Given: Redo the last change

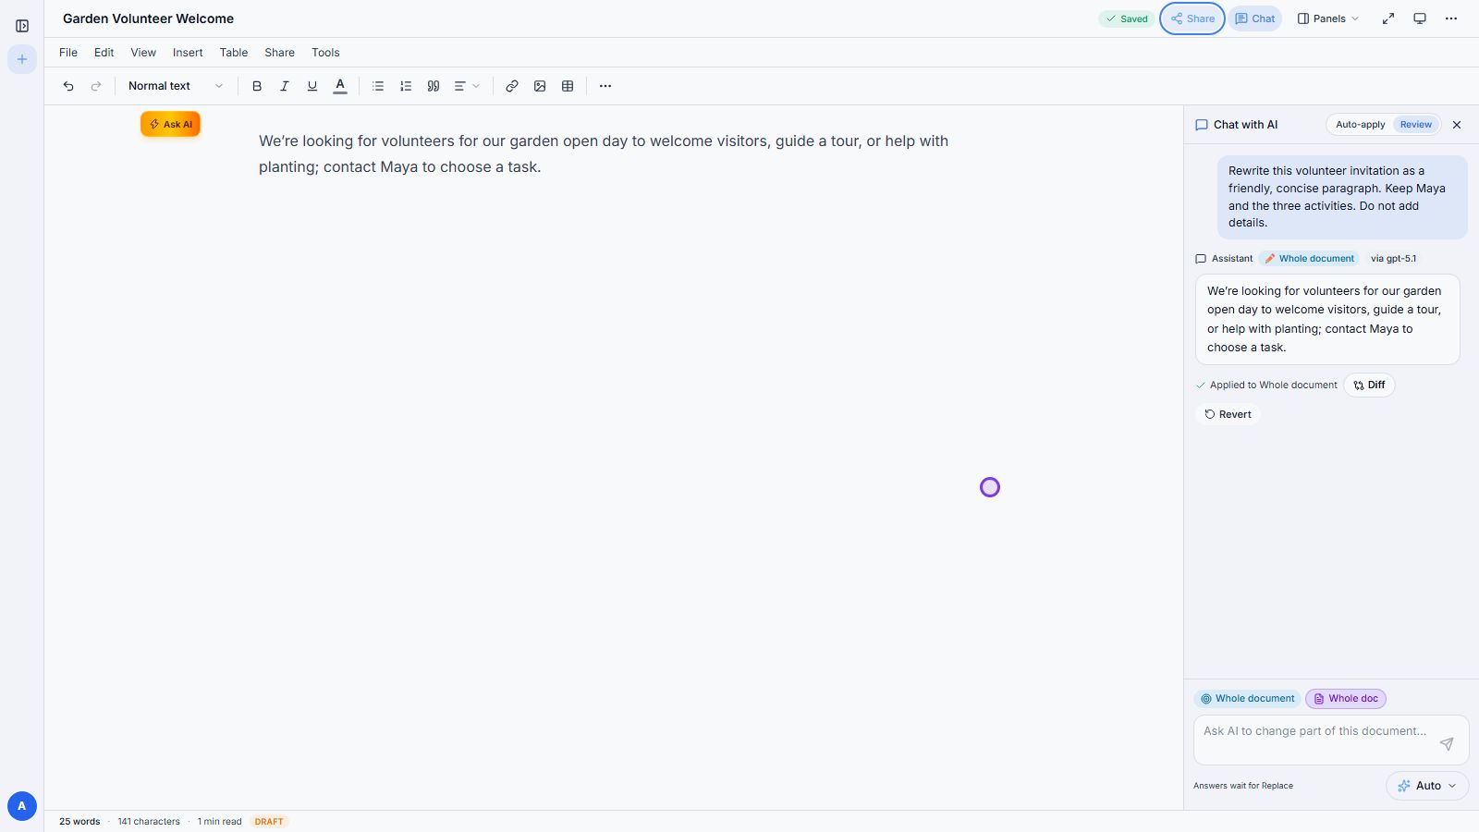Looking at the screenshot, I should pos(96,86).
